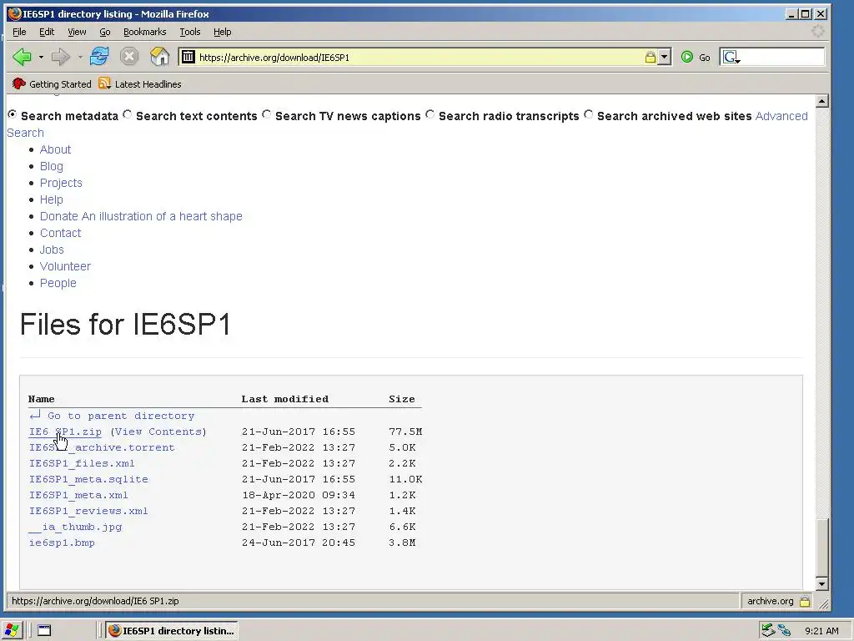Screen dimensions: 854x641
Task: Open the Getting Started bookmark
Action: pyautogui.click(x=52, y=84)
